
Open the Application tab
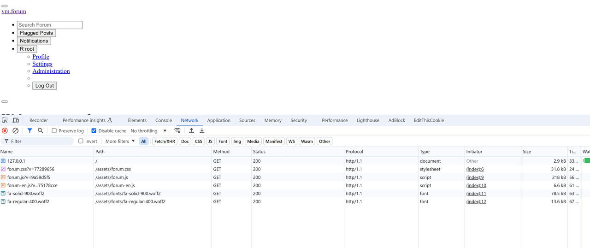(x=219, y=120)
